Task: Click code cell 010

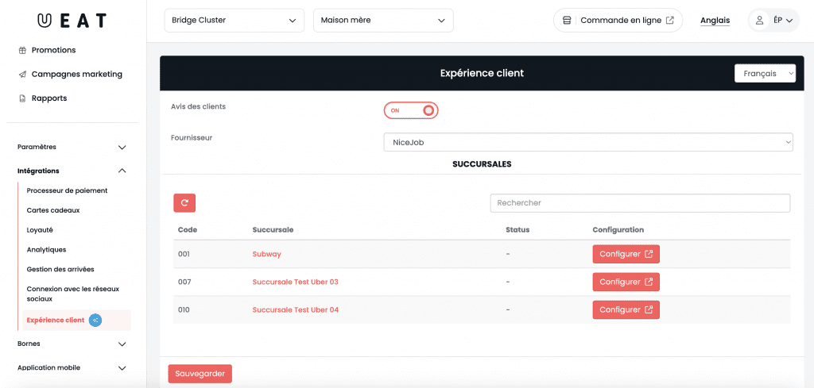Action: point(184,309)
